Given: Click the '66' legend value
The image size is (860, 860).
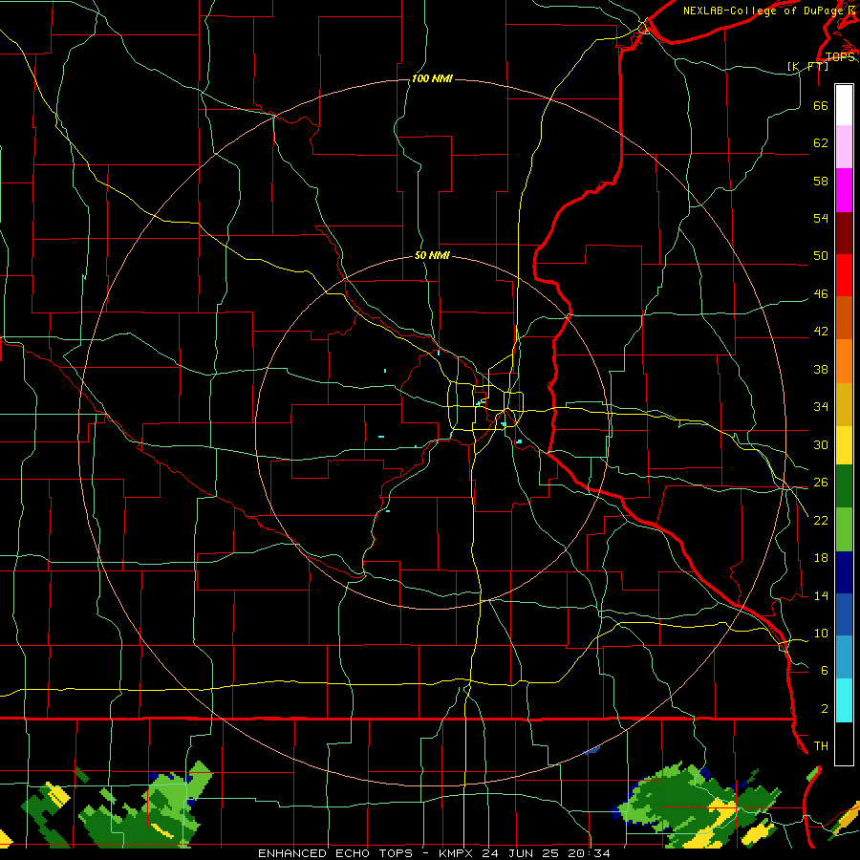Looking at the screenshot, I should pyautogui.click(x=821, y=105).
